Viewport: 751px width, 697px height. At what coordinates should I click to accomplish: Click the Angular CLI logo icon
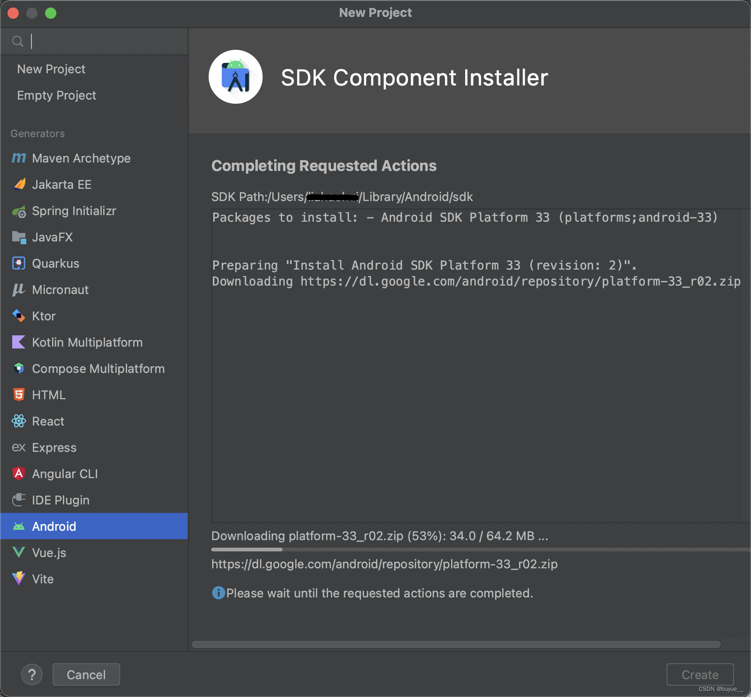point(19,473)
